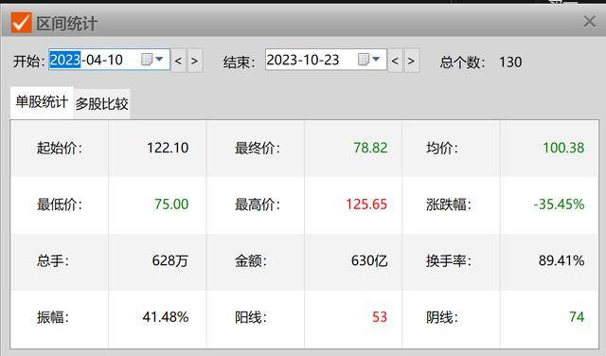Click the orange checkmark app icon
This screenshot has height=356, width=606.
click(21, 23)
